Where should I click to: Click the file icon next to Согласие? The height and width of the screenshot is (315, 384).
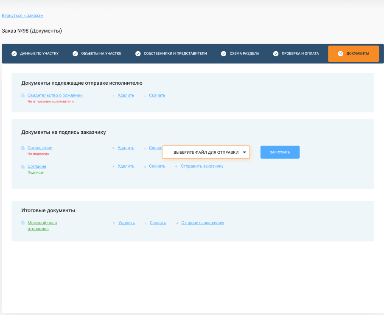click(x=23, y=166)
